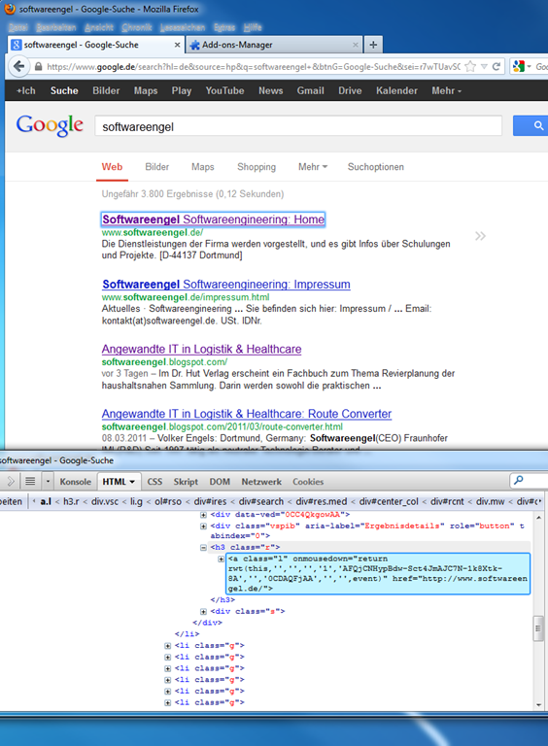Click the double-chevron preview arrow beside the first result

(480, 236)
